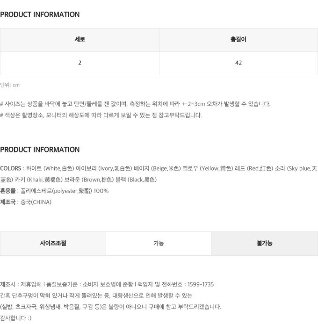This screenshot has height=324, width=318.
Task: Click the 총길이 column header
Action: [238, 40]
